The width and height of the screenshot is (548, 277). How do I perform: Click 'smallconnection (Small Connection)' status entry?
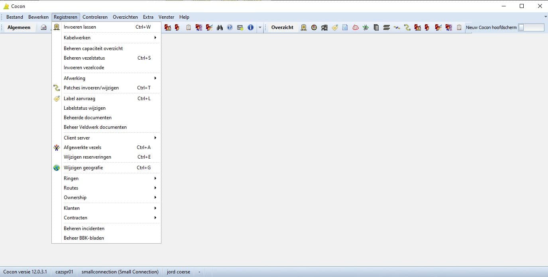(x=120, y=272)
